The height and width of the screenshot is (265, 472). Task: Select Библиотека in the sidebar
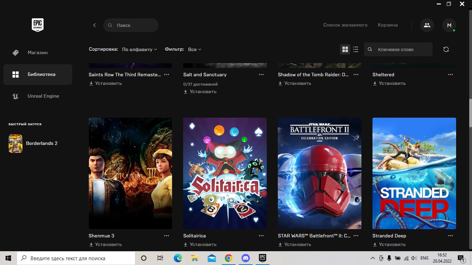click(38, 75)
